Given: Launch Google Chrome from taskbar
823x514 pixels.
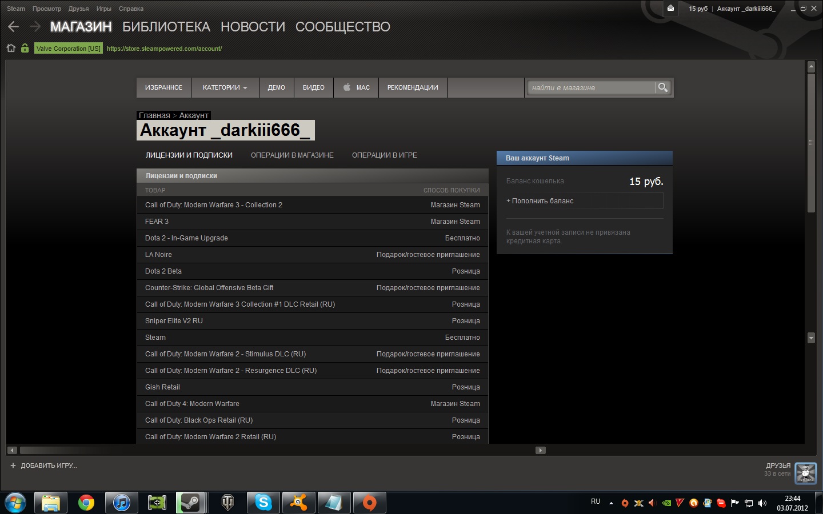Looking at the screenshot, I should pyautogui.click(x=86, y=503).
